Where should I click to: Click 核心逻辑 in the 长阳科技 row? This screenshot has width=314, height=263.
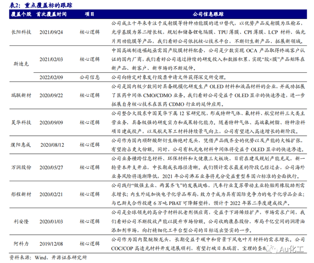[90, 32]
